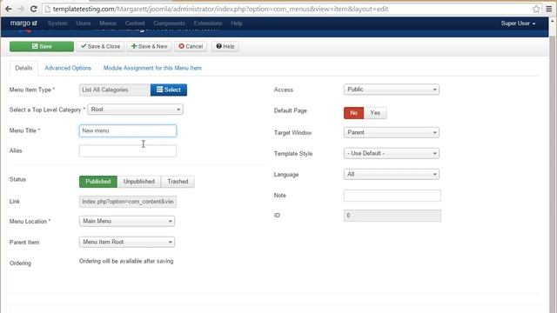Viewport: 557px width, 313px height.
Task: Open the Top Level Category Root dropdown
Action: click(x=136, y=110)
